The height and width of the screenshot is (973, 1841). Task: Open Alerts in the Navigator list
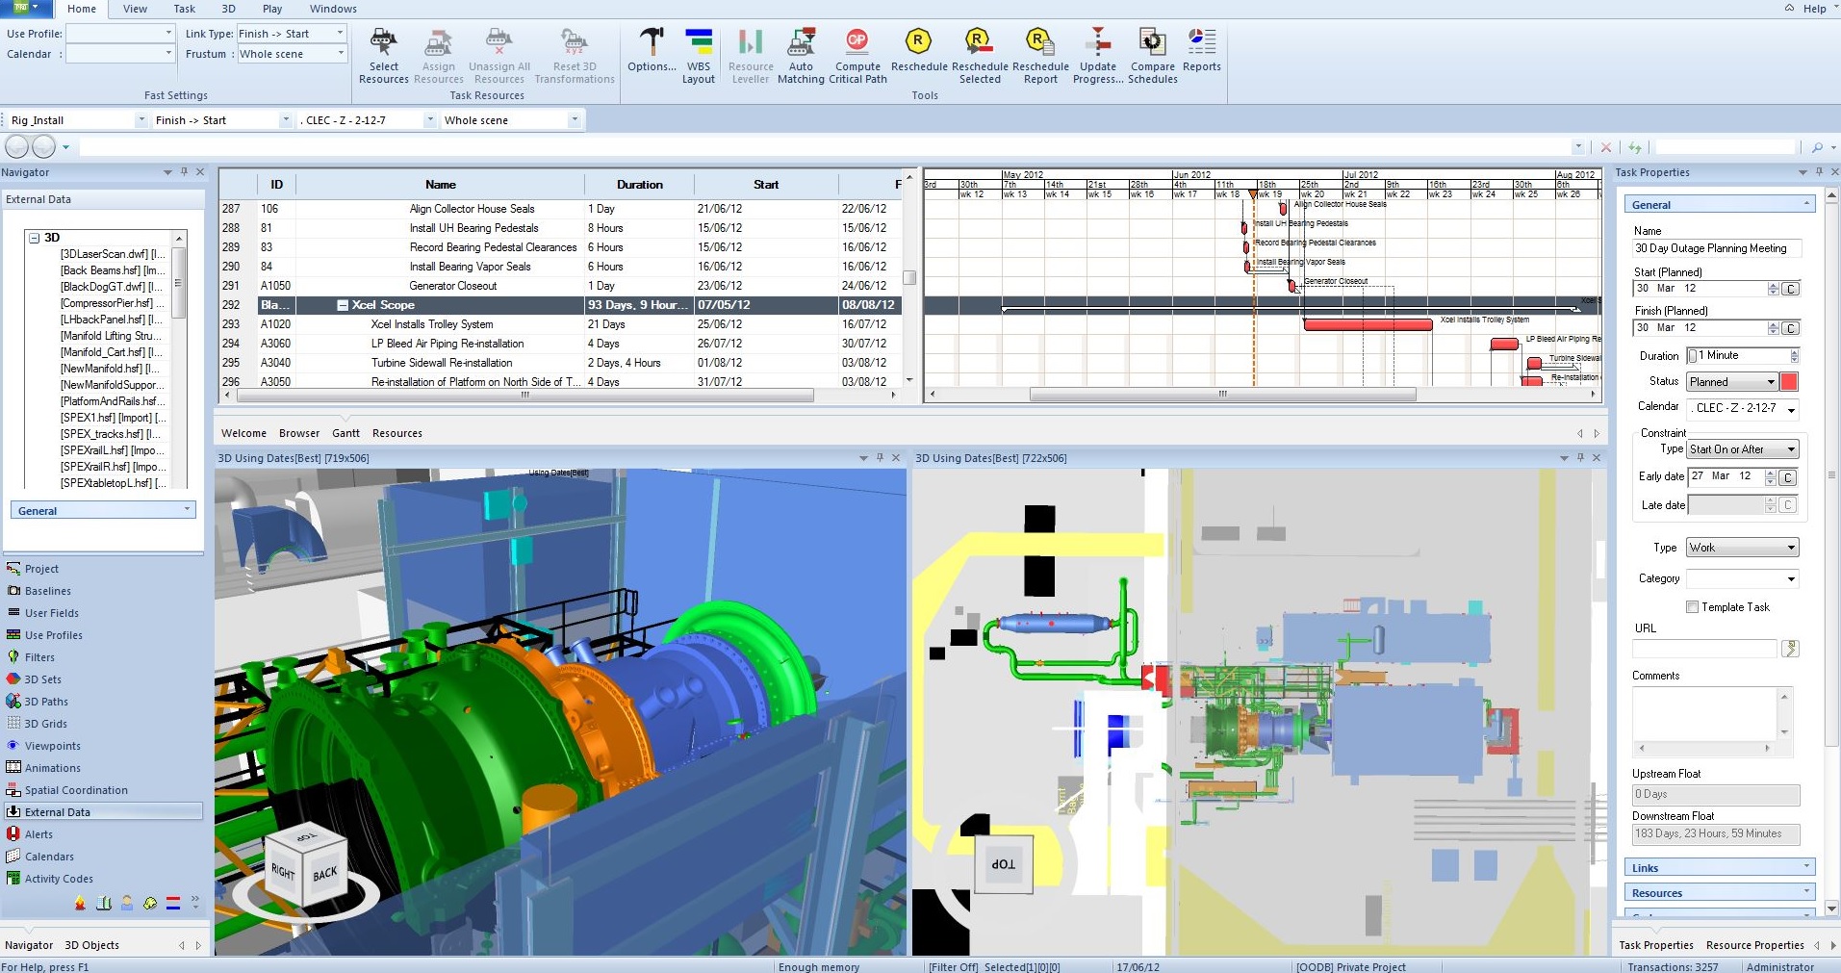(38, 834)
